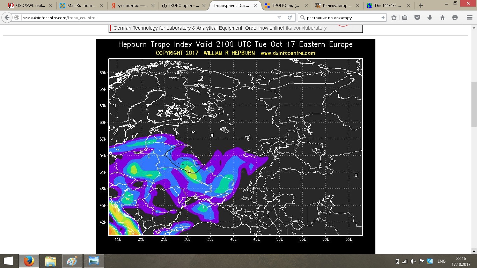Switch to the Mail.Ru tab
477x268 pixels.
80,6
